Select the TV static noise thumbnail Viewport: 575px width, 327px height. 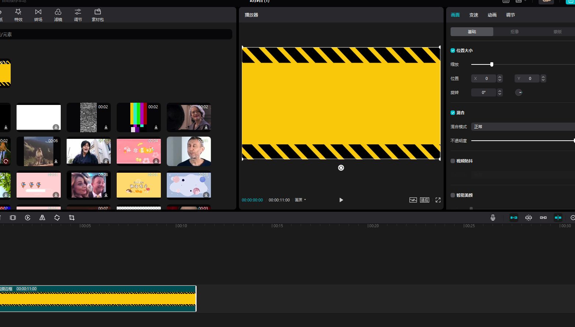[89, 117]
